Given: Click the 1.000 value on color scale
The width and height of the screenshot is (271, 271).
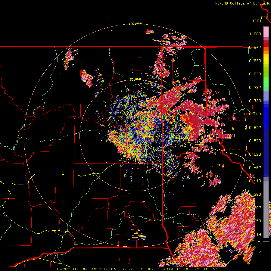Looking at the screenshot, I should coord(255,34).
